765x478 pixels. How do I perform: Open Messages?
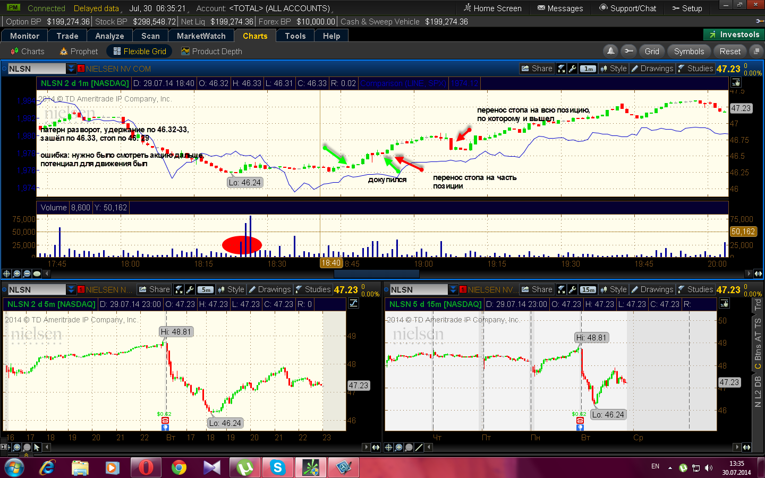tap(560, 8)
